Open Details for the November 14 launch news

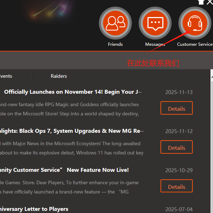pos(176,108)
